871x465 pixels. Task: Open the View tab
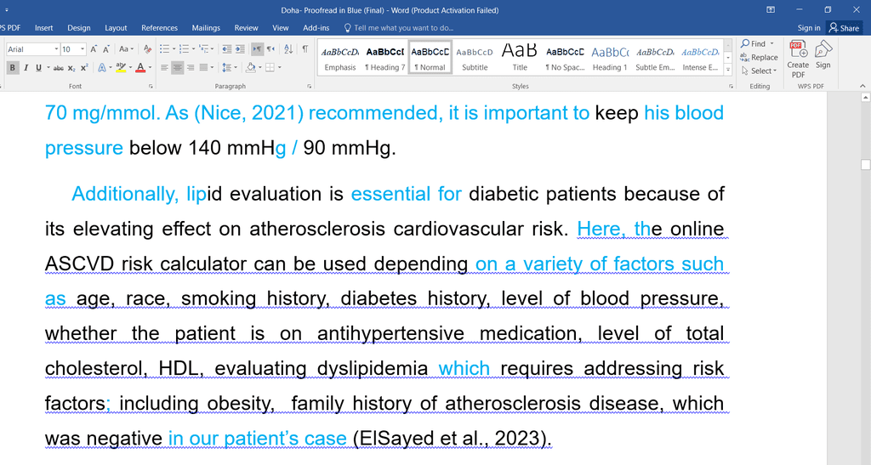(281, 28)
